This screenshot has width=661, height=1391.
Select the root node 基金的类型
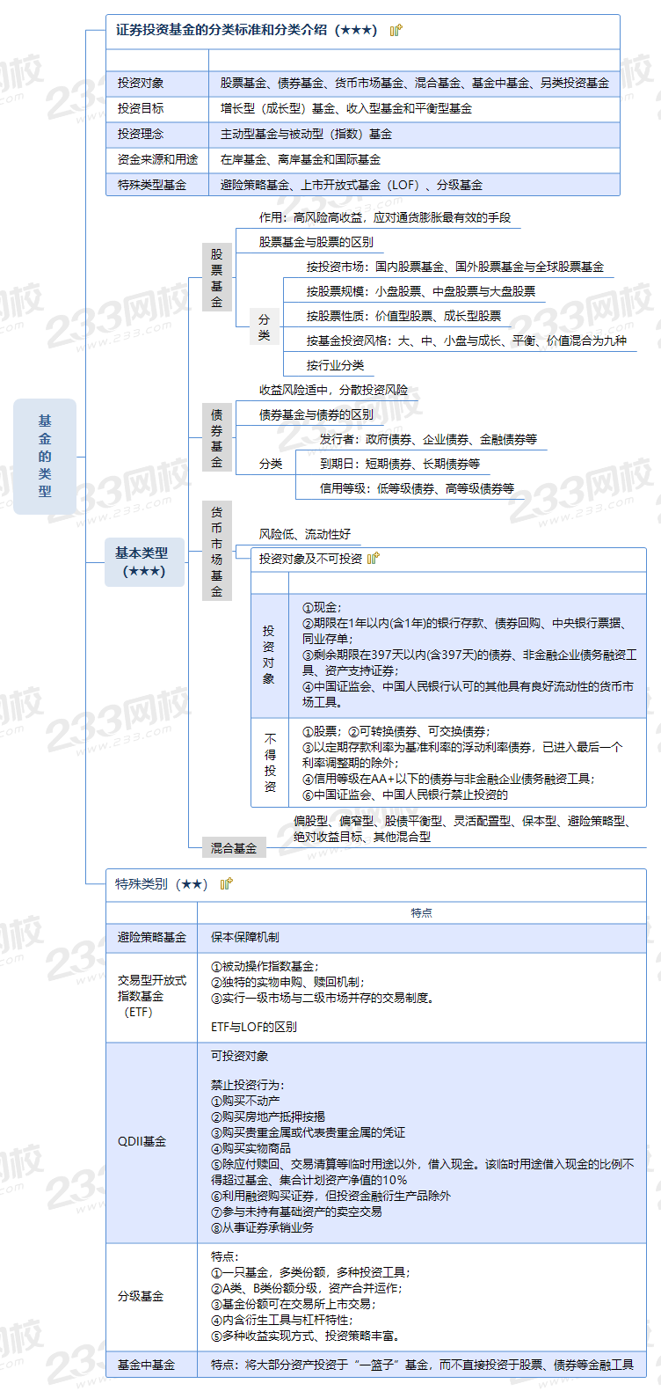point(45,457)
